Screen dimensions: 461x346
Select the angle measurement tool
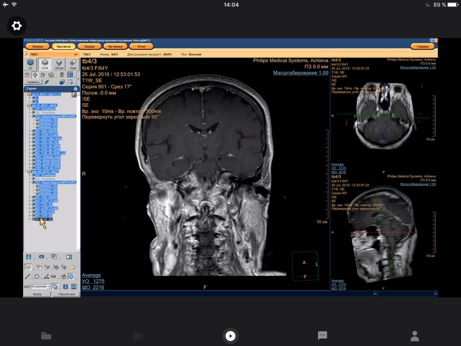click(x=46, y=276)
